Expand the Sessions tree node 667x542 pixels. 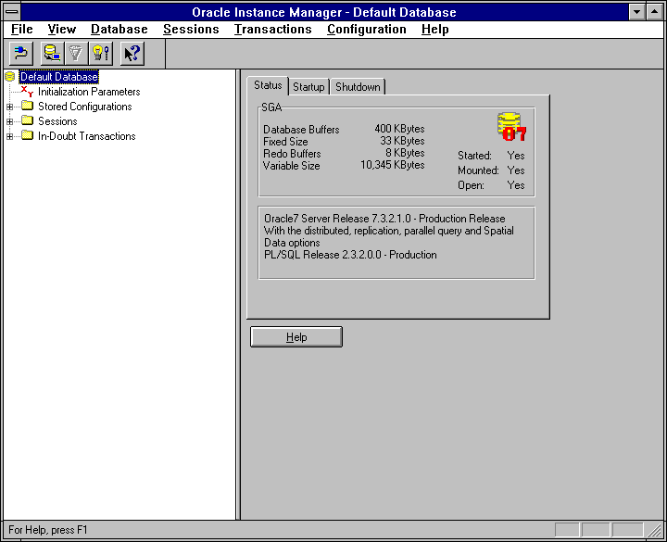10,121
